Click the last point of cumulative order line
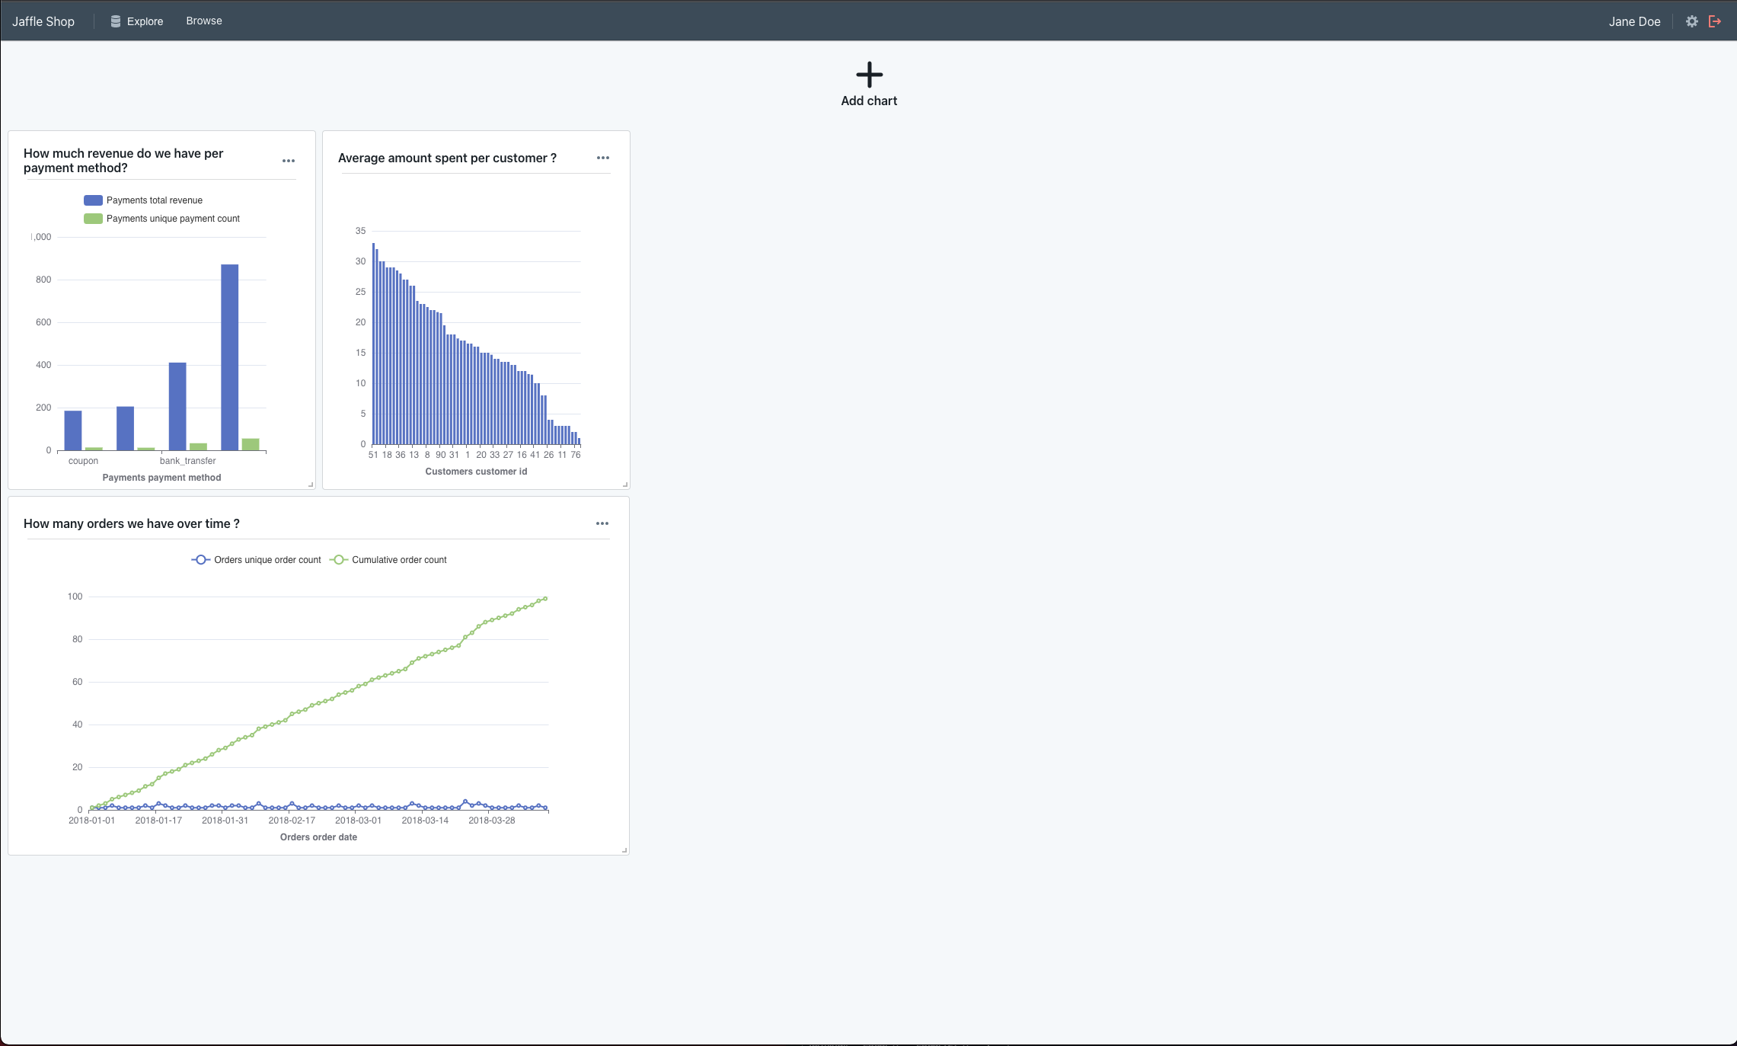 point(545,599)
